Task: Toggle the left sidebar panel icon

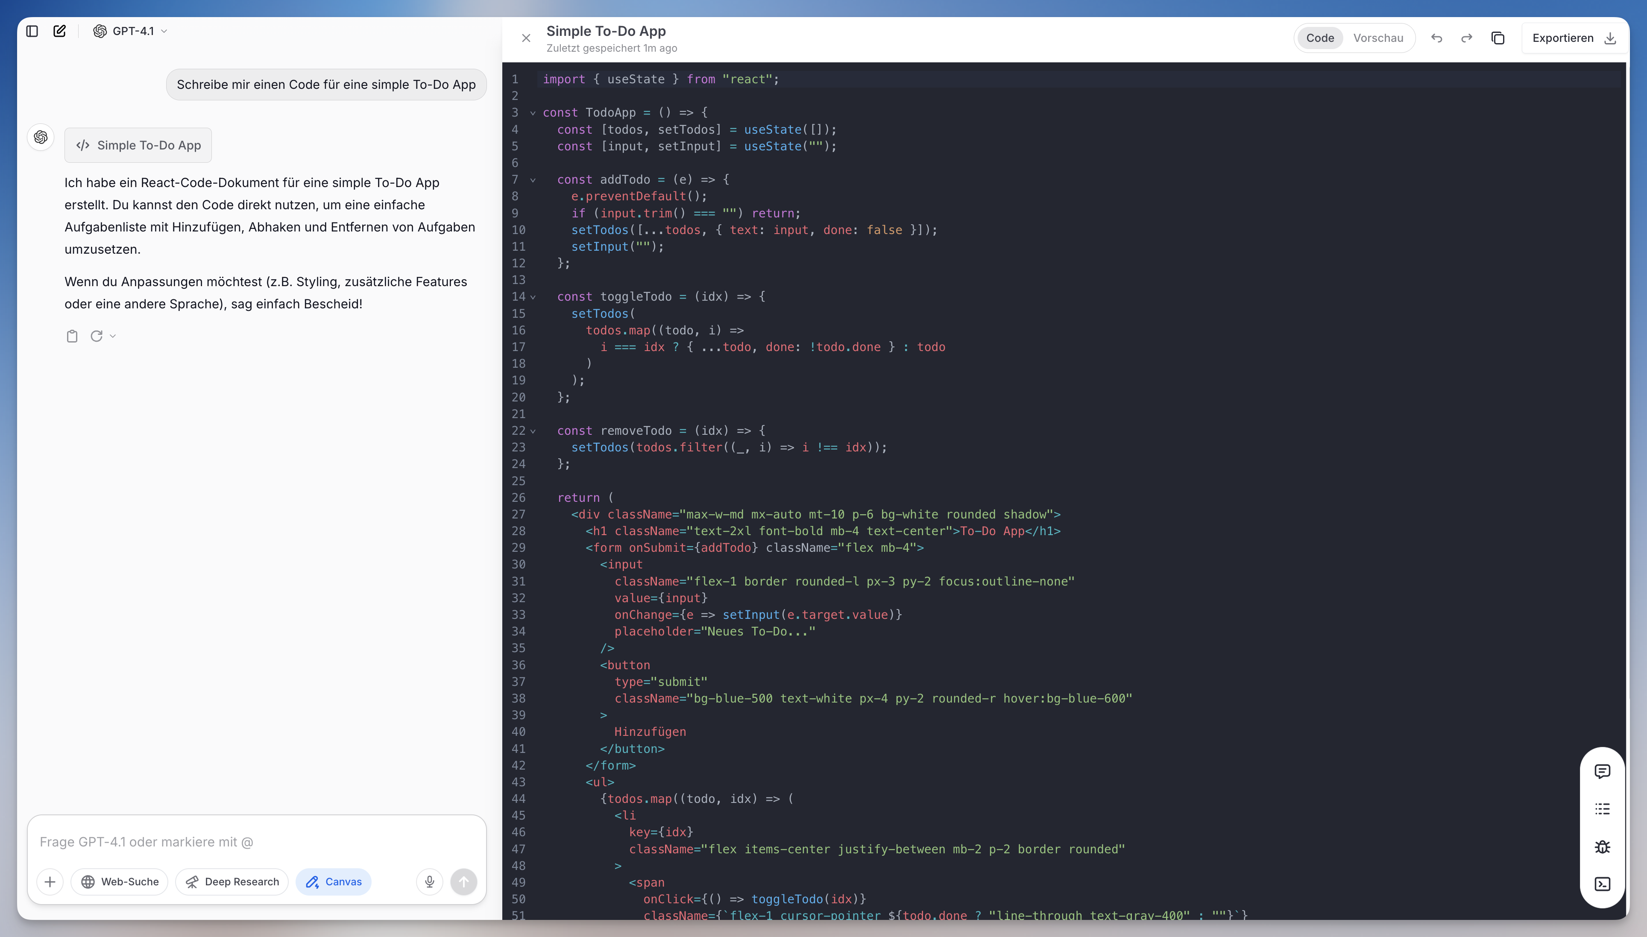Action: pyautogui.click(x=32, y=31)
